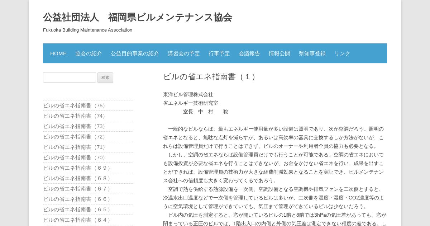Open link ビルの省エネ指南書（75）

[x=75, y=105]
